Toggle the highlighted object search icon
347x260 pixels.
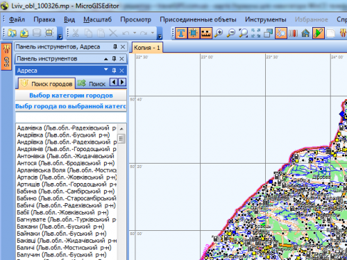pos(281,33)
